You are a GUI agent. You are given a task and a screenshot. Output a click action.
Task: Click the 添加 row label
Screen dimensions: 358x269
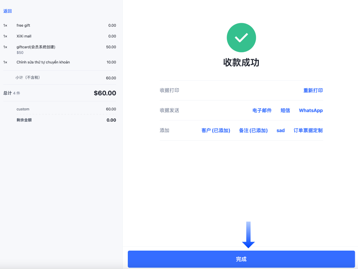pyautogui.click(x=164, y=131)
